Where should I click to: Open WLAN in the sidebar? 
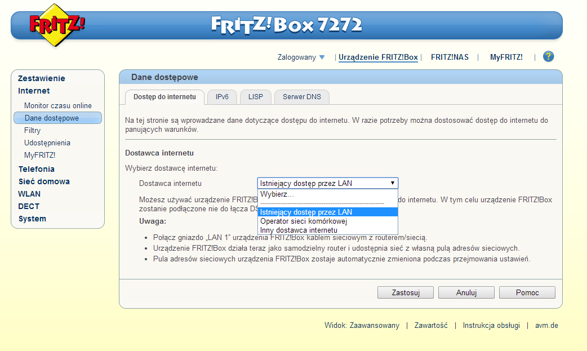[29, 194]
